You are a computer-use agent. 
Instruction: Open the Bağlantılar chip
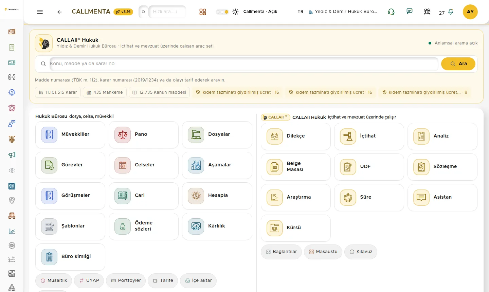pos(281,252)
